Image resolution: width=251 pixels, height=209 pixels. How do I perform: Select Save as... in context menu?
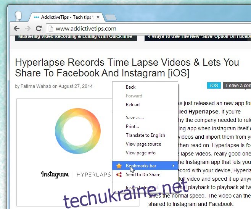145,118
